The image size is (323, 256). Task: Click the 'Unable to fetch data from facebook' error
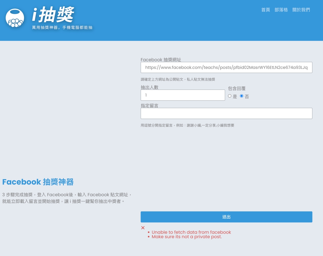click(x=191, y=232)
